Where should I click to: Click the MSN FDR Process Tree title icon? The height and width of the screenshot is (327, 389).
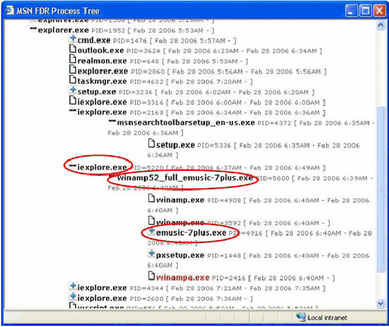click(10, 10)
